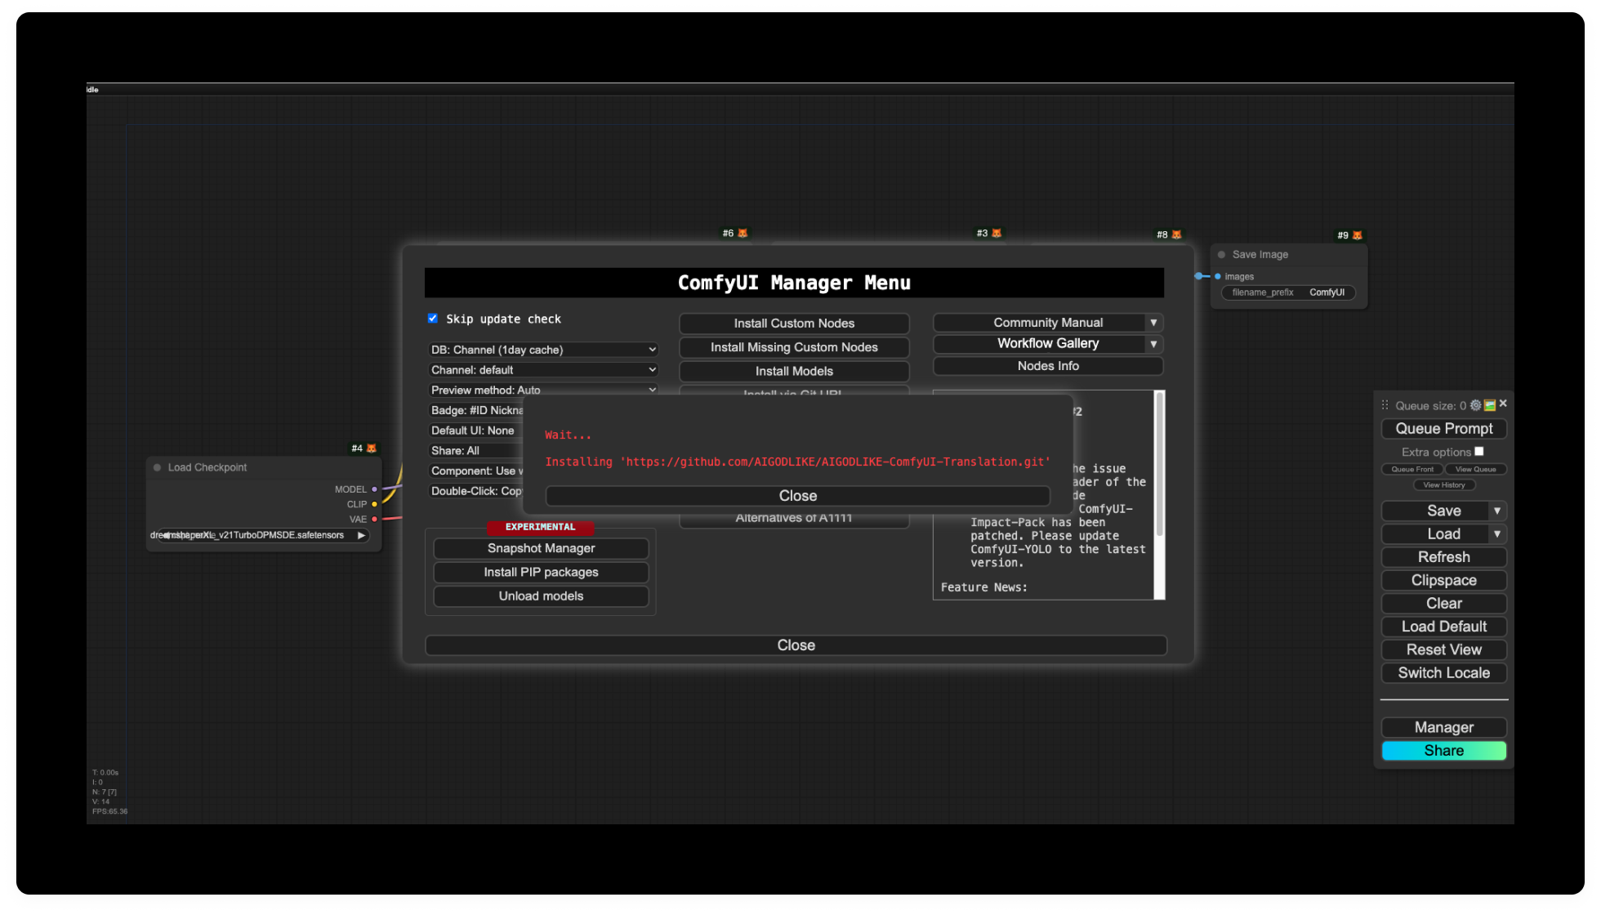
Task: Open the Channel: default dropdown
Action: (543, 370)
